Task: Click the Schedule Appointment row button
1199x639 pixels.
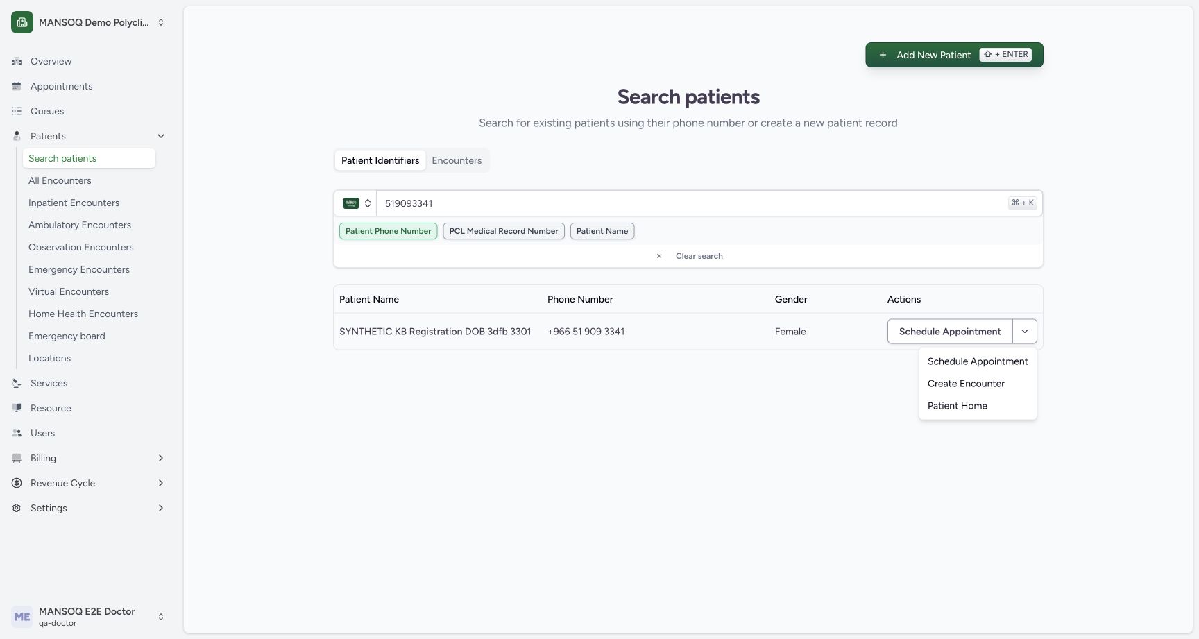Action: pos(950,332)
